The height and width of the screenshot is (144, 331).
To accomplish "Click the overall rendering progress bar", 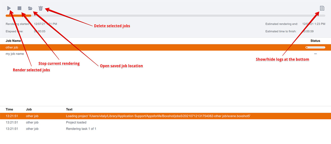I will 165,16.
